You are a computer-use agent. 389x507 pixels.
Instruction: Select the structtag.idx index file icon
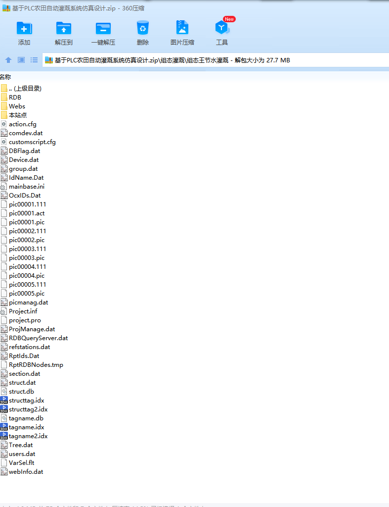[x=4, y=400]
